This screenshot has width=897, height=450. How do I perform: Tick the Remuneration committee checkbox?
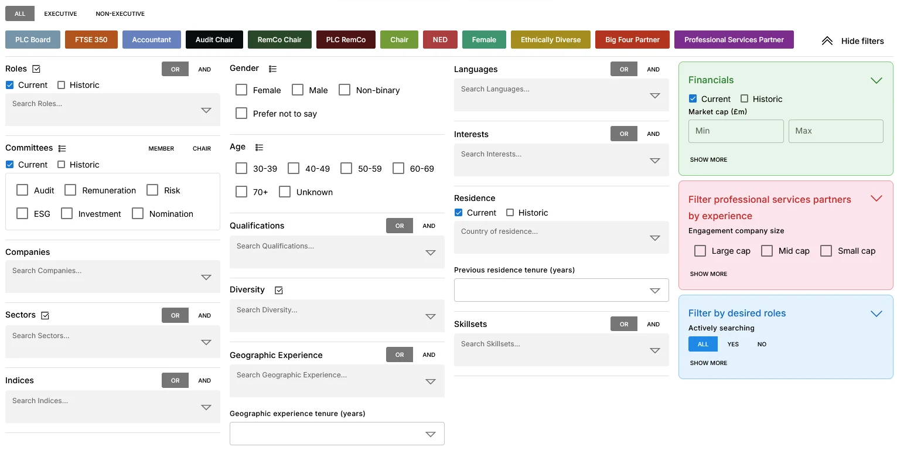(x=70, y=190)
